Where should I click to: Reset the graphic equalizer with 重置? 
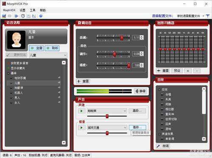click(163, 71)
